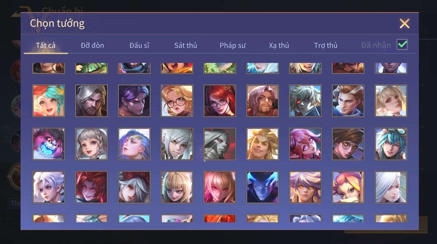Select the teal-haired girl with orange hat
The width and height of the screenshot is (437, 244).
pyautogui.click(x=49, y=101)
